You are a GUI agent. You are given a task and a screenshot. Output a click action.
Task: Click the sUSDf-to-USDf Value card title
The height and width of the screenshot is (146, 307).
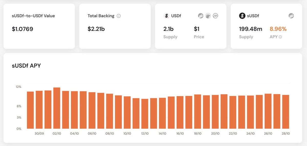(33, 16)
